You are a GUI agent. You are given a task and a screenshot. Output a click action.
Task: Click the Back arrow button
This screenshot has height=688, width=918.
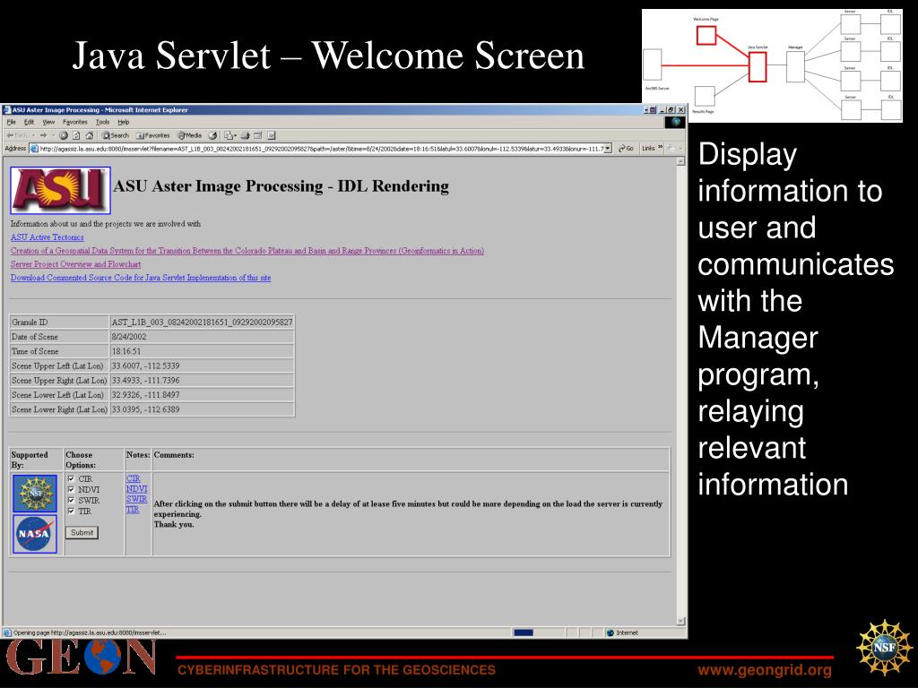pyautogui.click(x=17, y=135)
